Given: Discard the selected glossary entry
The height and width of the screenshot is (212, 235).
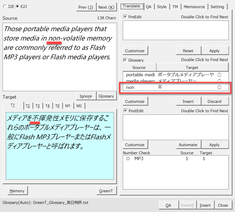Looking at the screenshot, I should click(214, 101).
